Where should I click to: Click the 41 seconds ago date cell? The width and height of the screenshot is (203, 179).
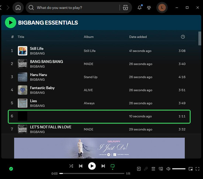(140, 51)
